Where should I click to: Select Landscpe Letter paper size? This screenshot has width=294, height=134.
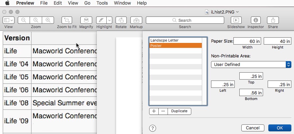pyautogui.click(x=175, y=40)
